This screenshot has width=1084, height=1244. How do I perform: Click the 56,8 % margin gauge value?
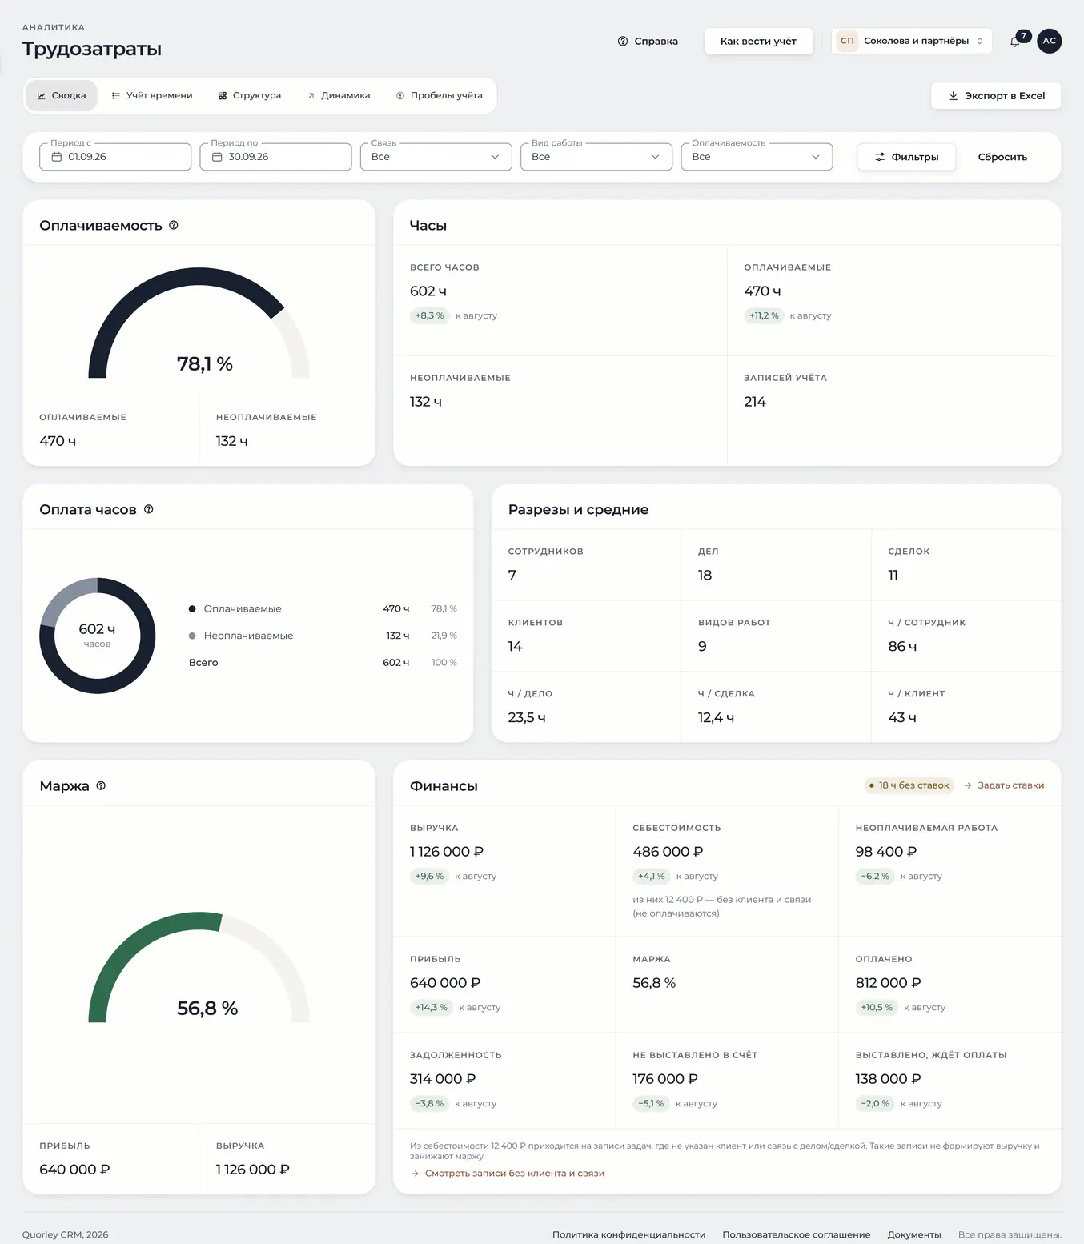207,1009
